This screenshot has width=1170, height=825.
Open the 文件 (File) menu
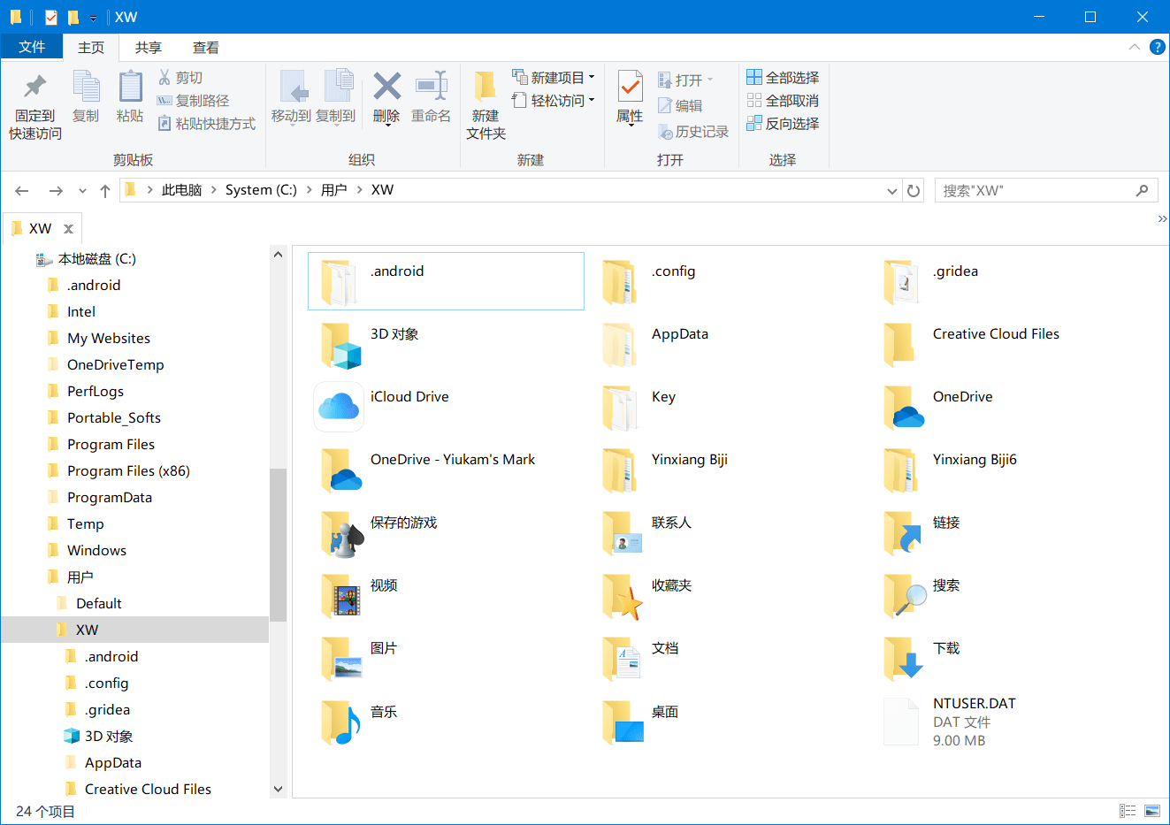pyautogui.click(x=32, y=47)
